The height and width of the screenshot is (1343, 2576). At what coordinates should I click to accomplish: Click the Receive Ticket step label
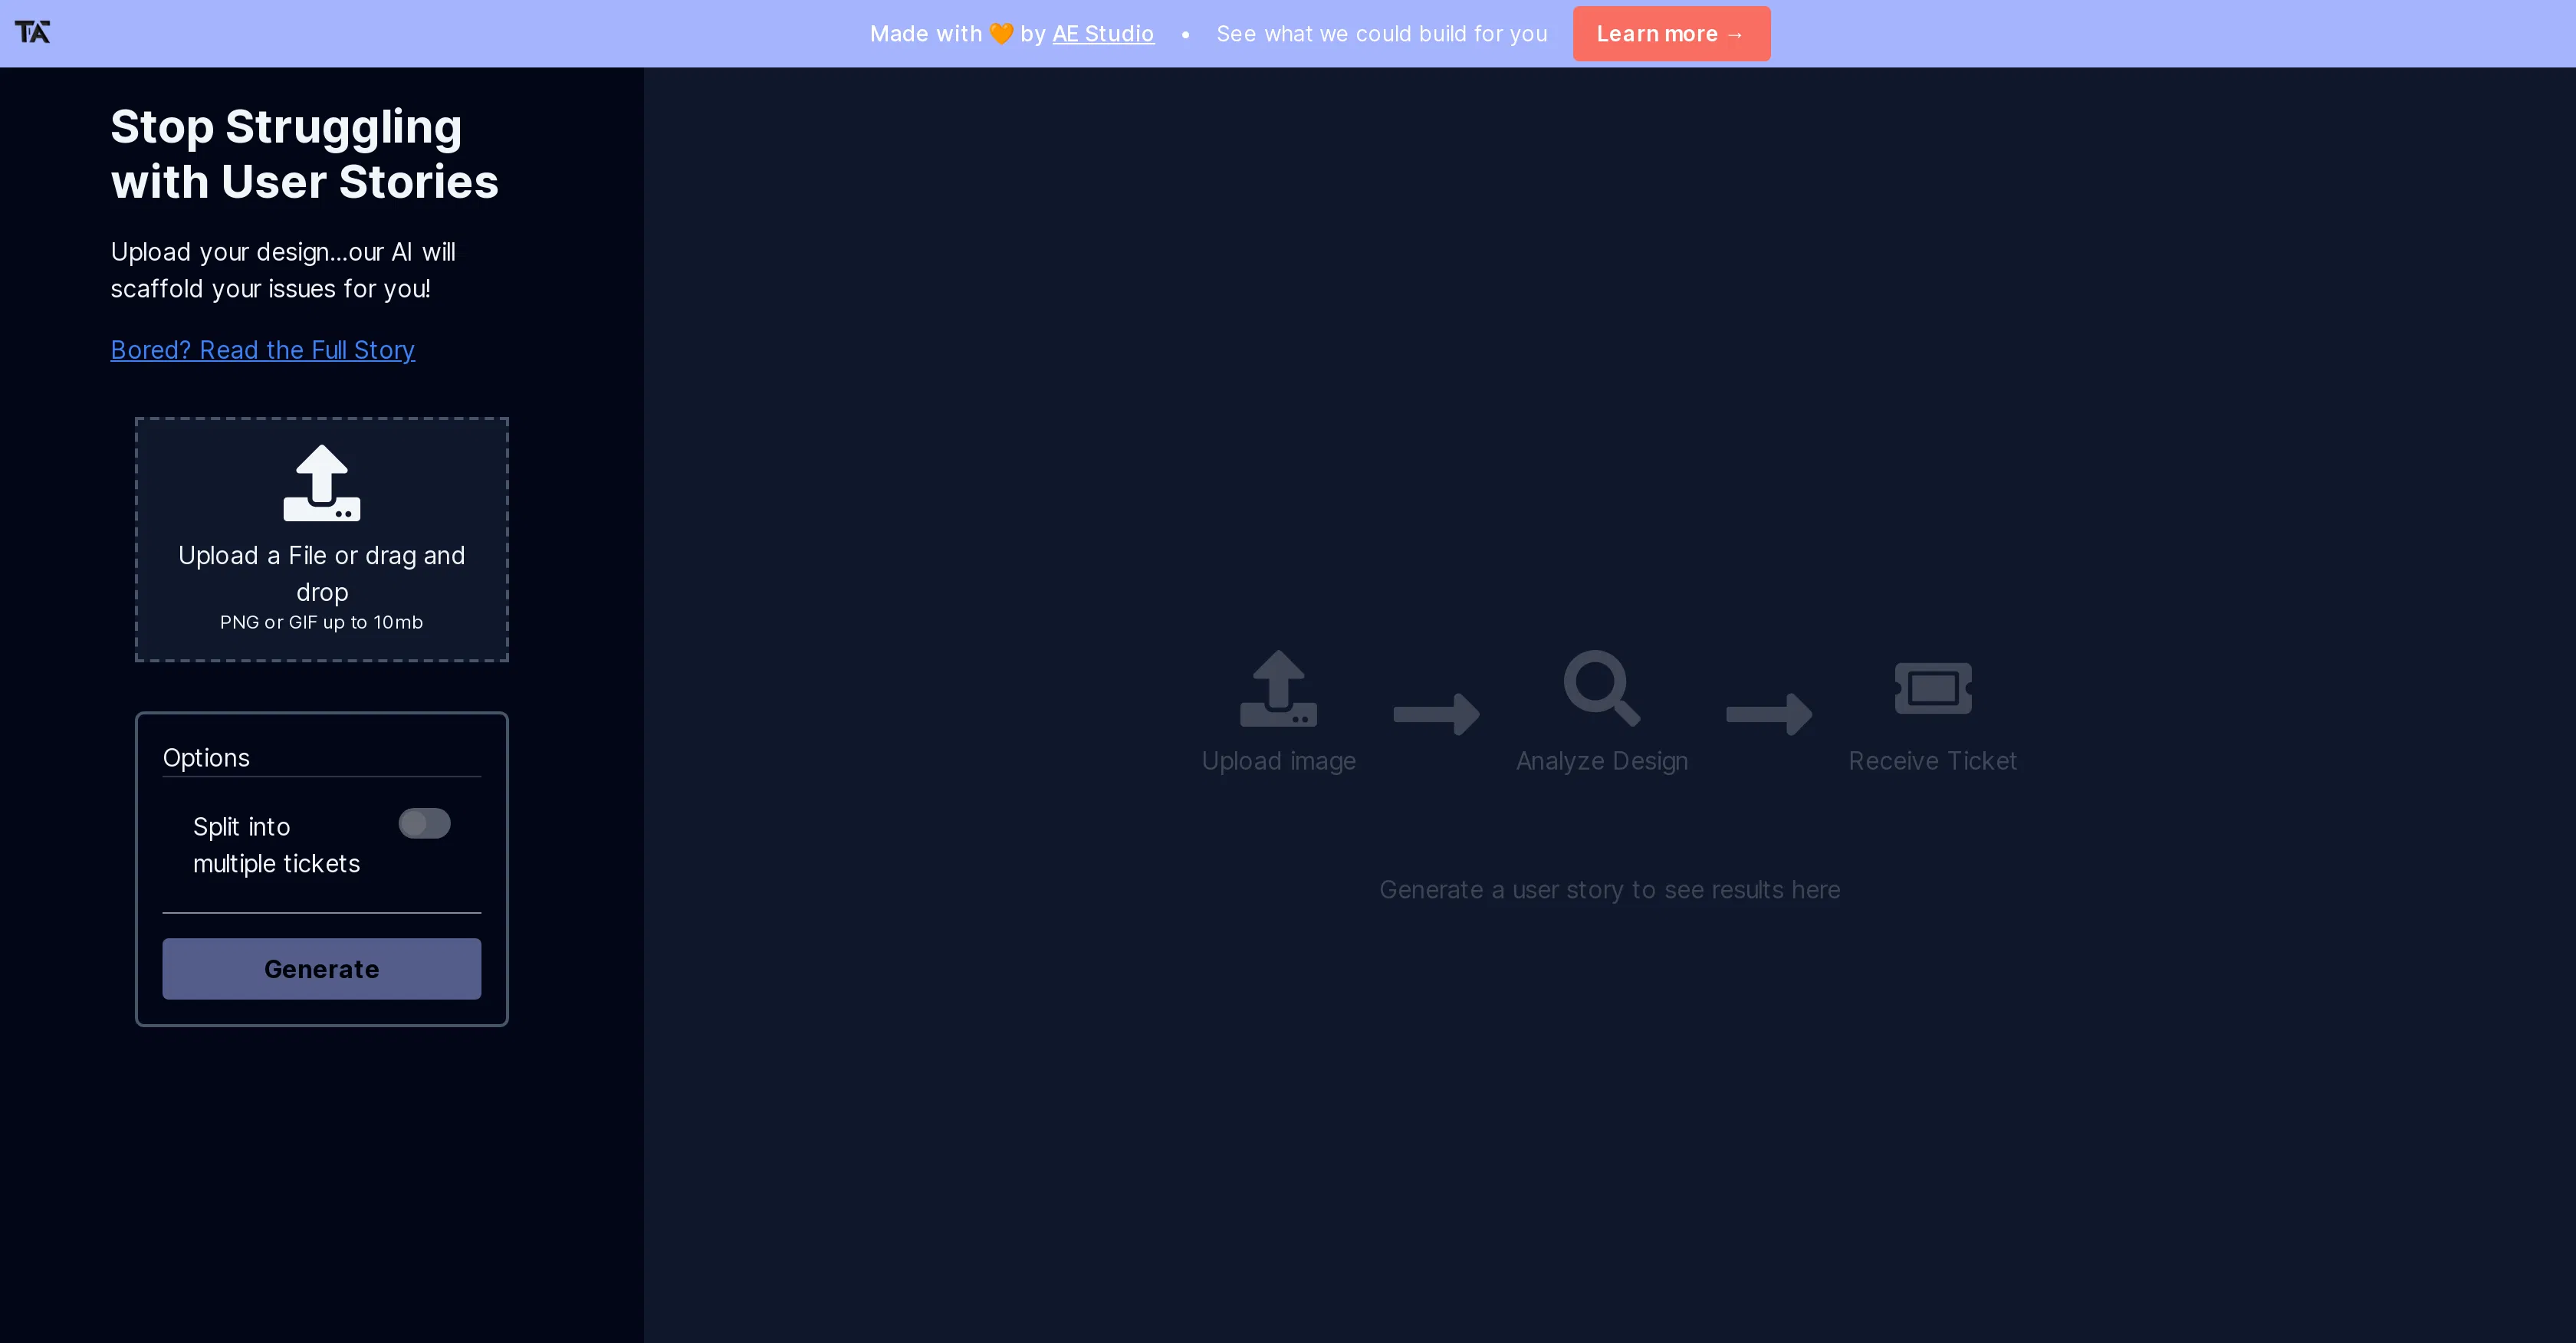pyautogui.click(x=1931, y=761)
